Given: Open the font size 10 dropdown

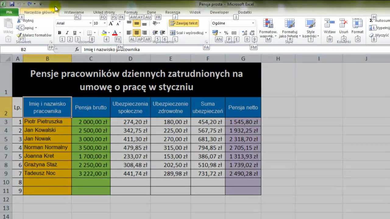Looking at the screenshot, I should 105,23.
